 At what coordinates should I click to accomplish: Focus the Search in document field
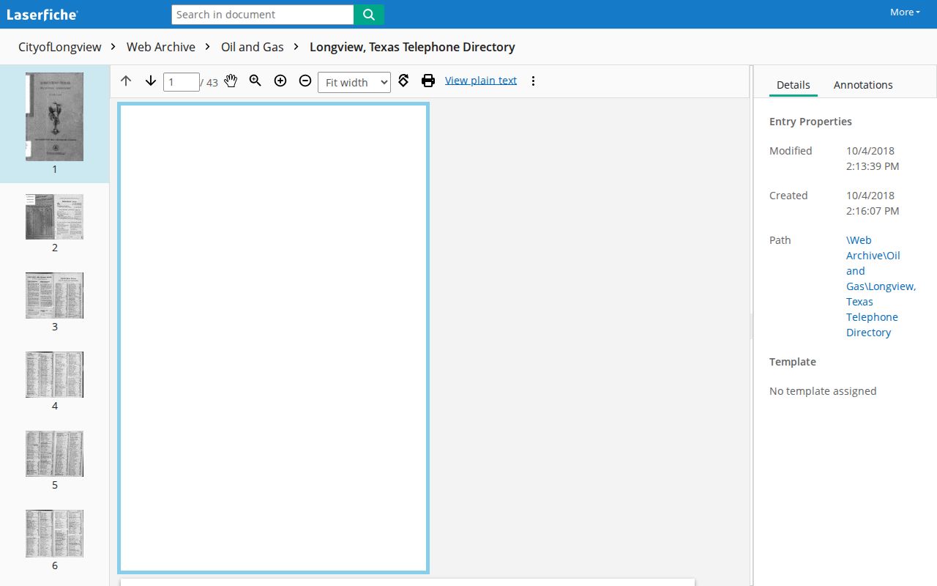tap(263, 15)
